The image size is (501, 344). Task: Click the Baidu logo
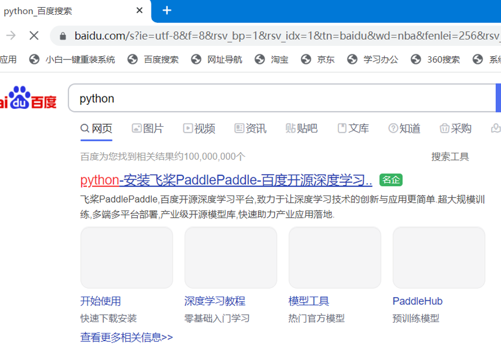[x=28, y=98]
